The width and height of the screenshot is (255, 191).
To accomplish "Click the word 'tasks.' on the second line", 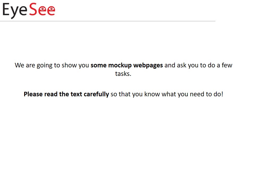I will [x=123, y=74].
